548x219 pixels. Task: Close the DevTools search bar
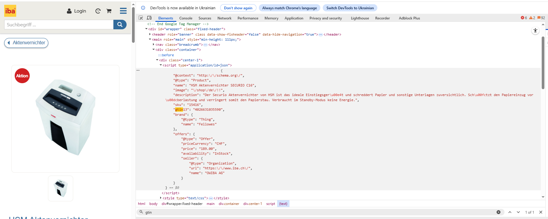pyautogui.click(x=541, y=212)
